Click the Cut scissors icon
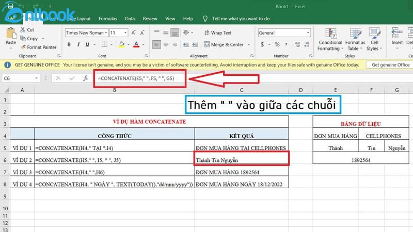 [23, 30]
